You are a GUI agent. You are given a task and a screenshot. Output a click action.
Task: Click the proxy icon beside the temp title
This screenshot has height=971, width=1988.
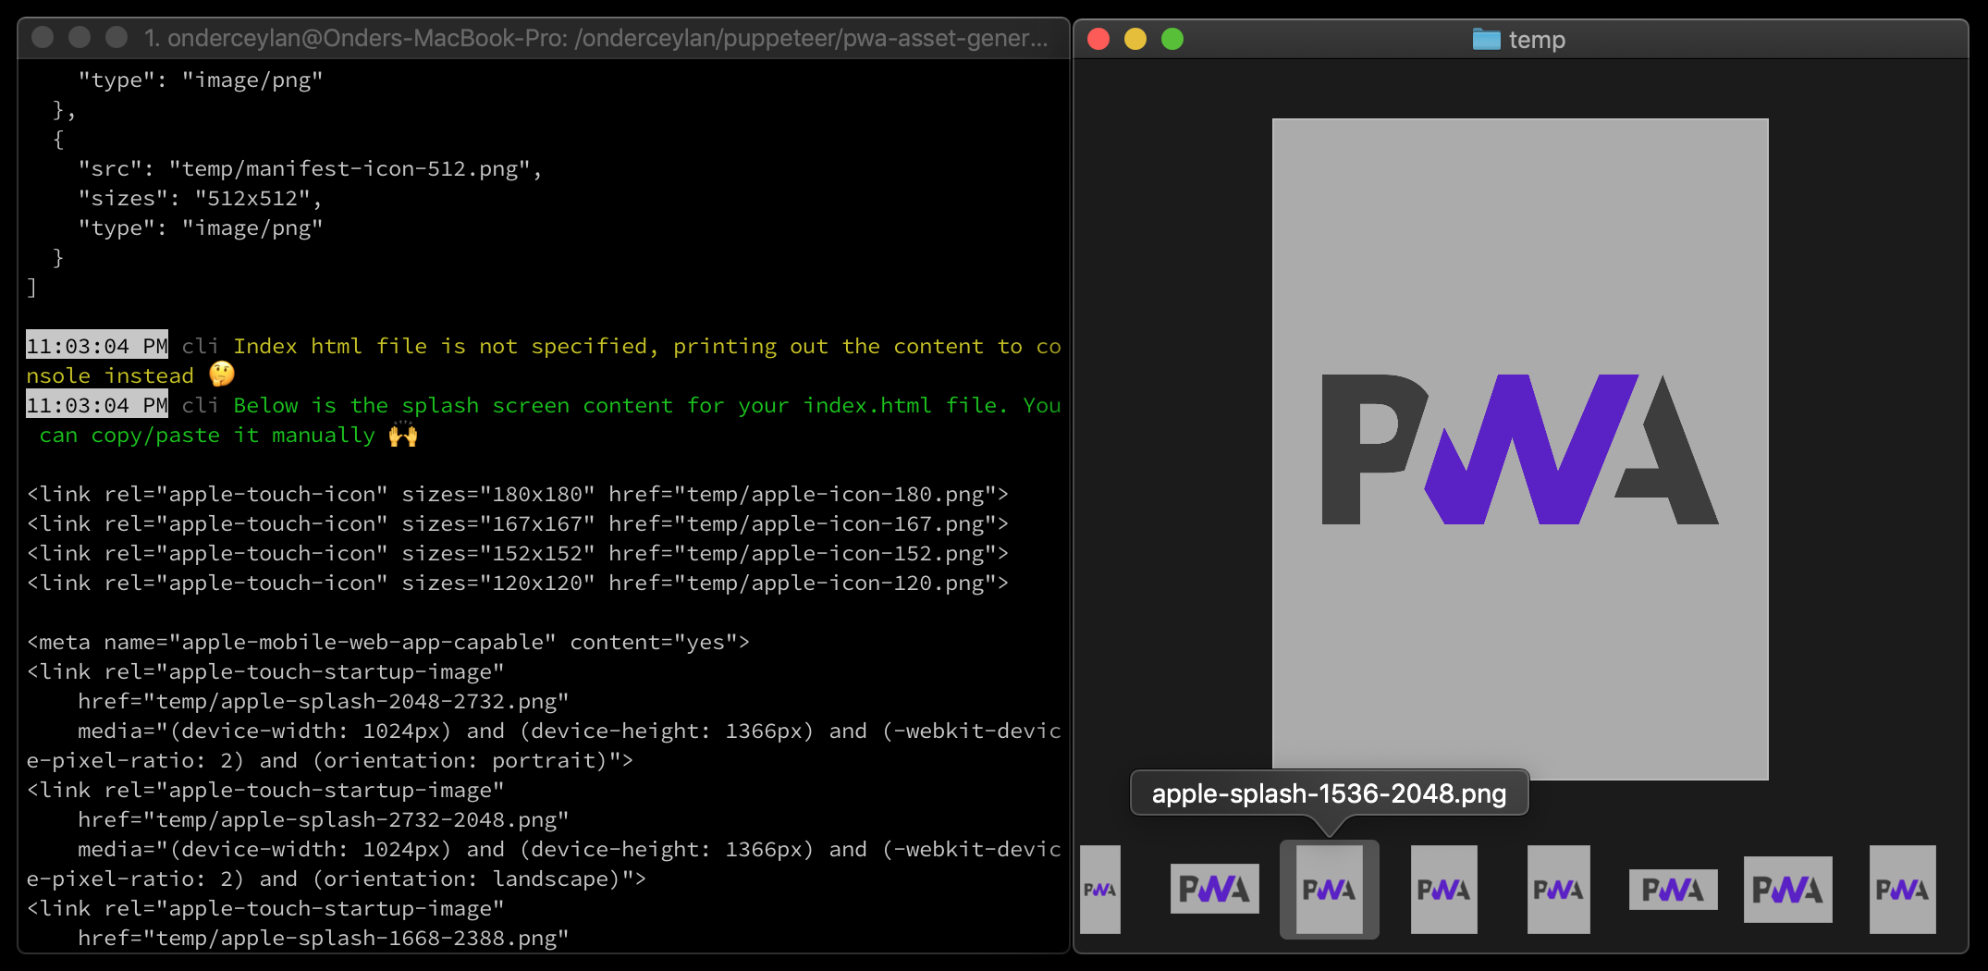tap(1485, 39)
